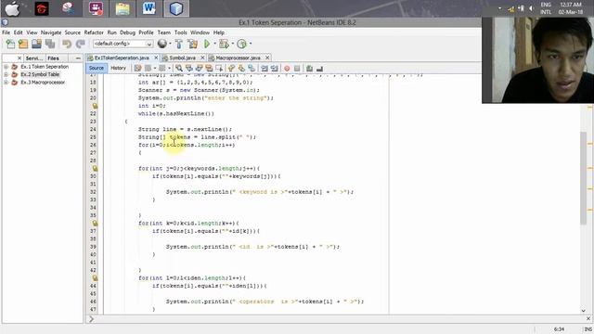Toggle the Highlight Search icon
The width and height of the screenshot is (594, 334).
(x=209, y=68)
